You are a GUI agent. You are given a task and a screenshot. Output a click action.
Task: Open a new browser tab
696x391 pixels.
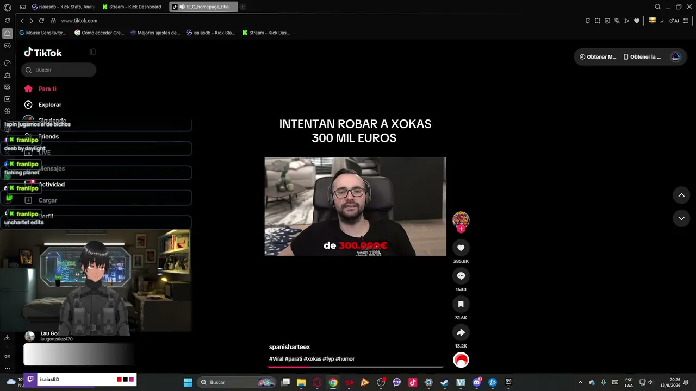click(243, 7)
